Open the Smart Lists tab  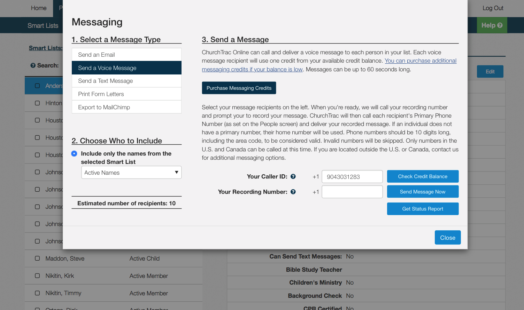[x=43, y=25]
